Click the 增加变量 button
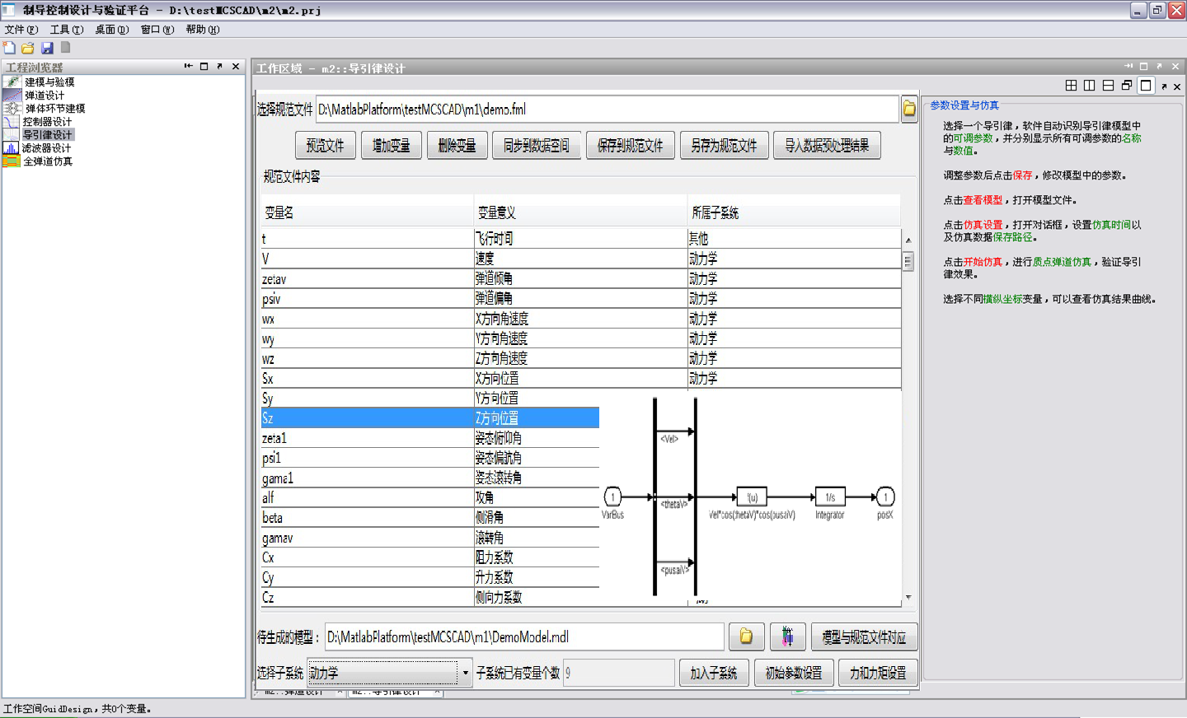Screen dimensions: 1187x718 click(392, 146)
